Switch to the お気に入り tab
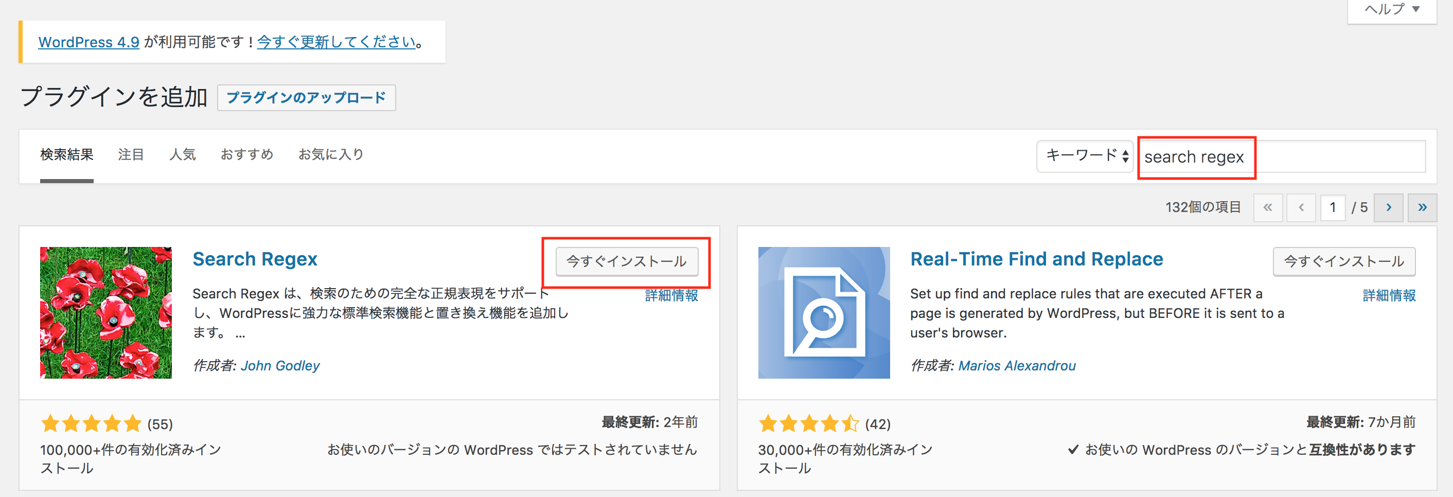 tap(331, 154)
